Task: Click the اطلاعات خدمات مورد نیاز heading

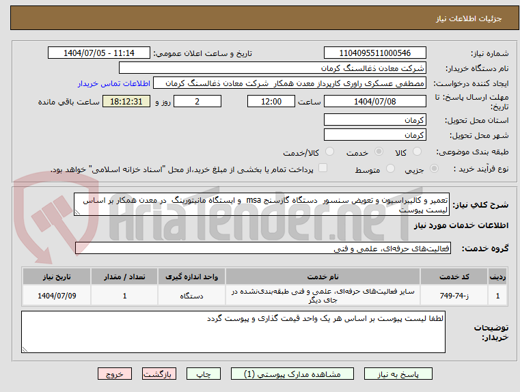Action: coord(461,225)
